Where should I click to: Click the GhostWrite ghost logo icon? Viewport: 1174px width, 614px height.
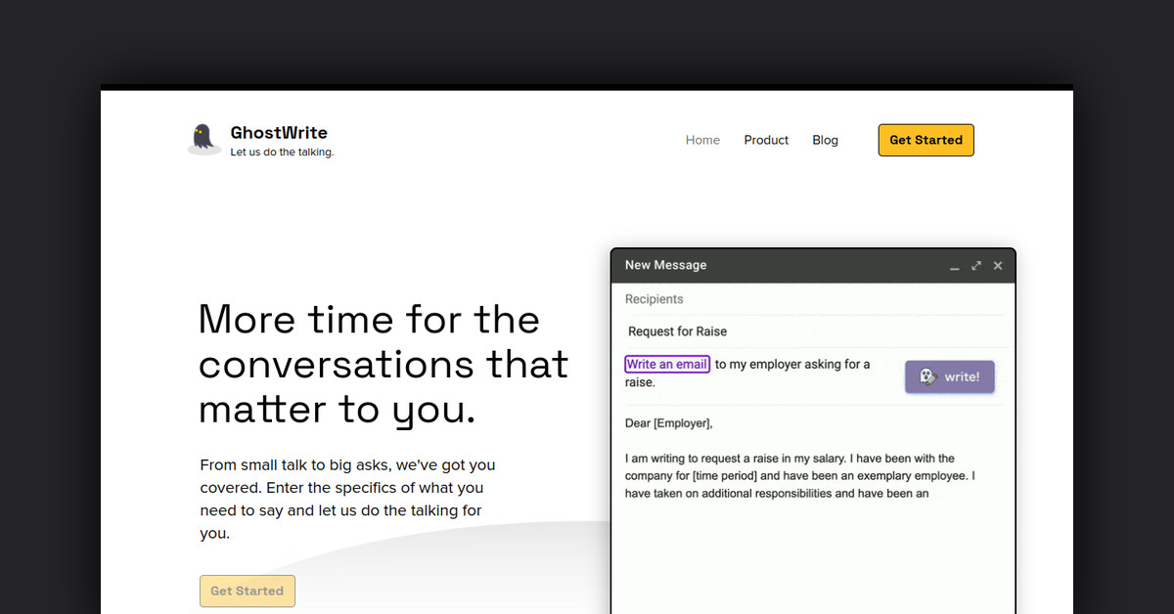tap(203, 139)
